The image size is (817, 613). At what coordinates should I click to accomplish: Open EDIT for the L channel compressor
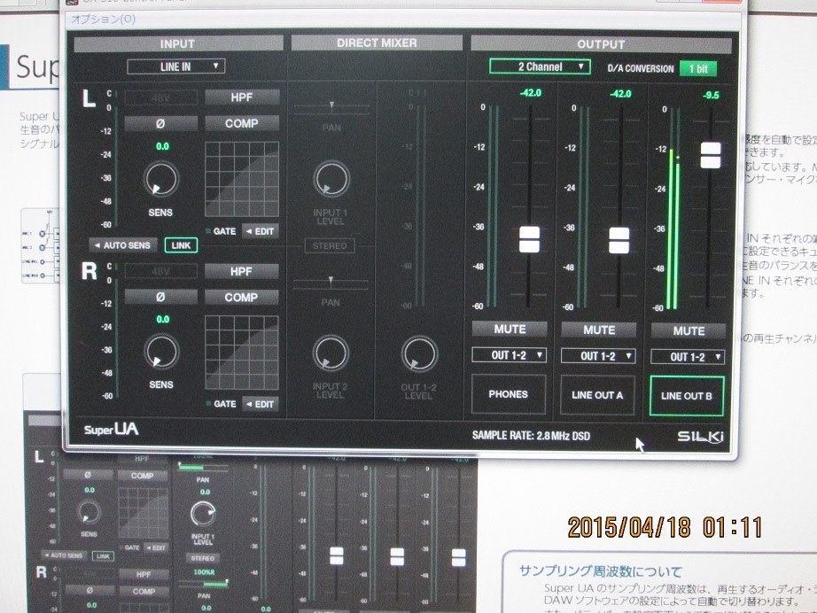tap(261, 231)
